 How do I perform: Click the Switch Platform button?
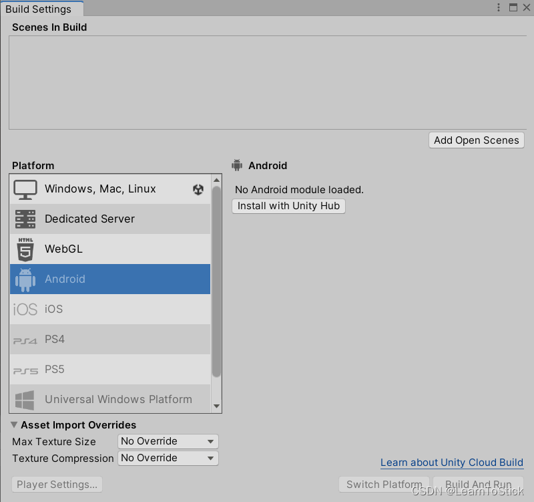pyautogui.click(x=384, y=485)
